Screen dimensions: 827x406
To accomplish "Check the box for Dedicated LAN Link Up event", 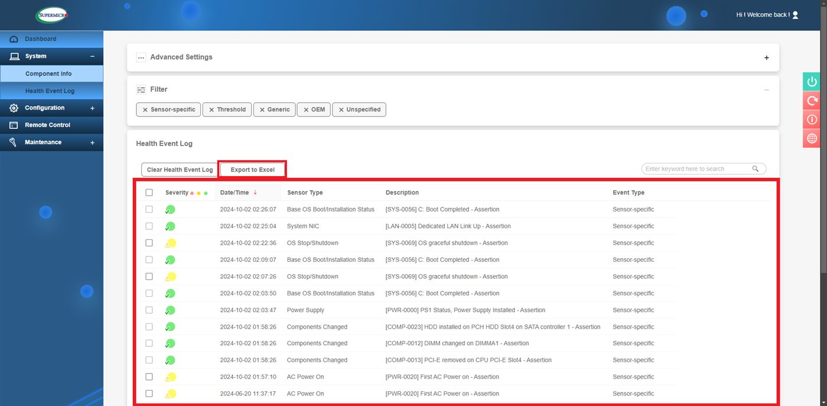I will (149, 226).
